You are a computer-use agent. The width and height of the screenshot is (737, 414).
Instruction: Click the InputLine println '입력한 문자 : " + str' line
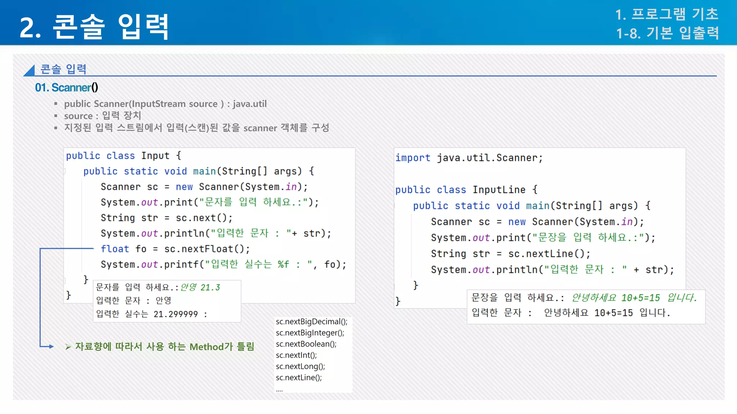click(x=553, y=270)
